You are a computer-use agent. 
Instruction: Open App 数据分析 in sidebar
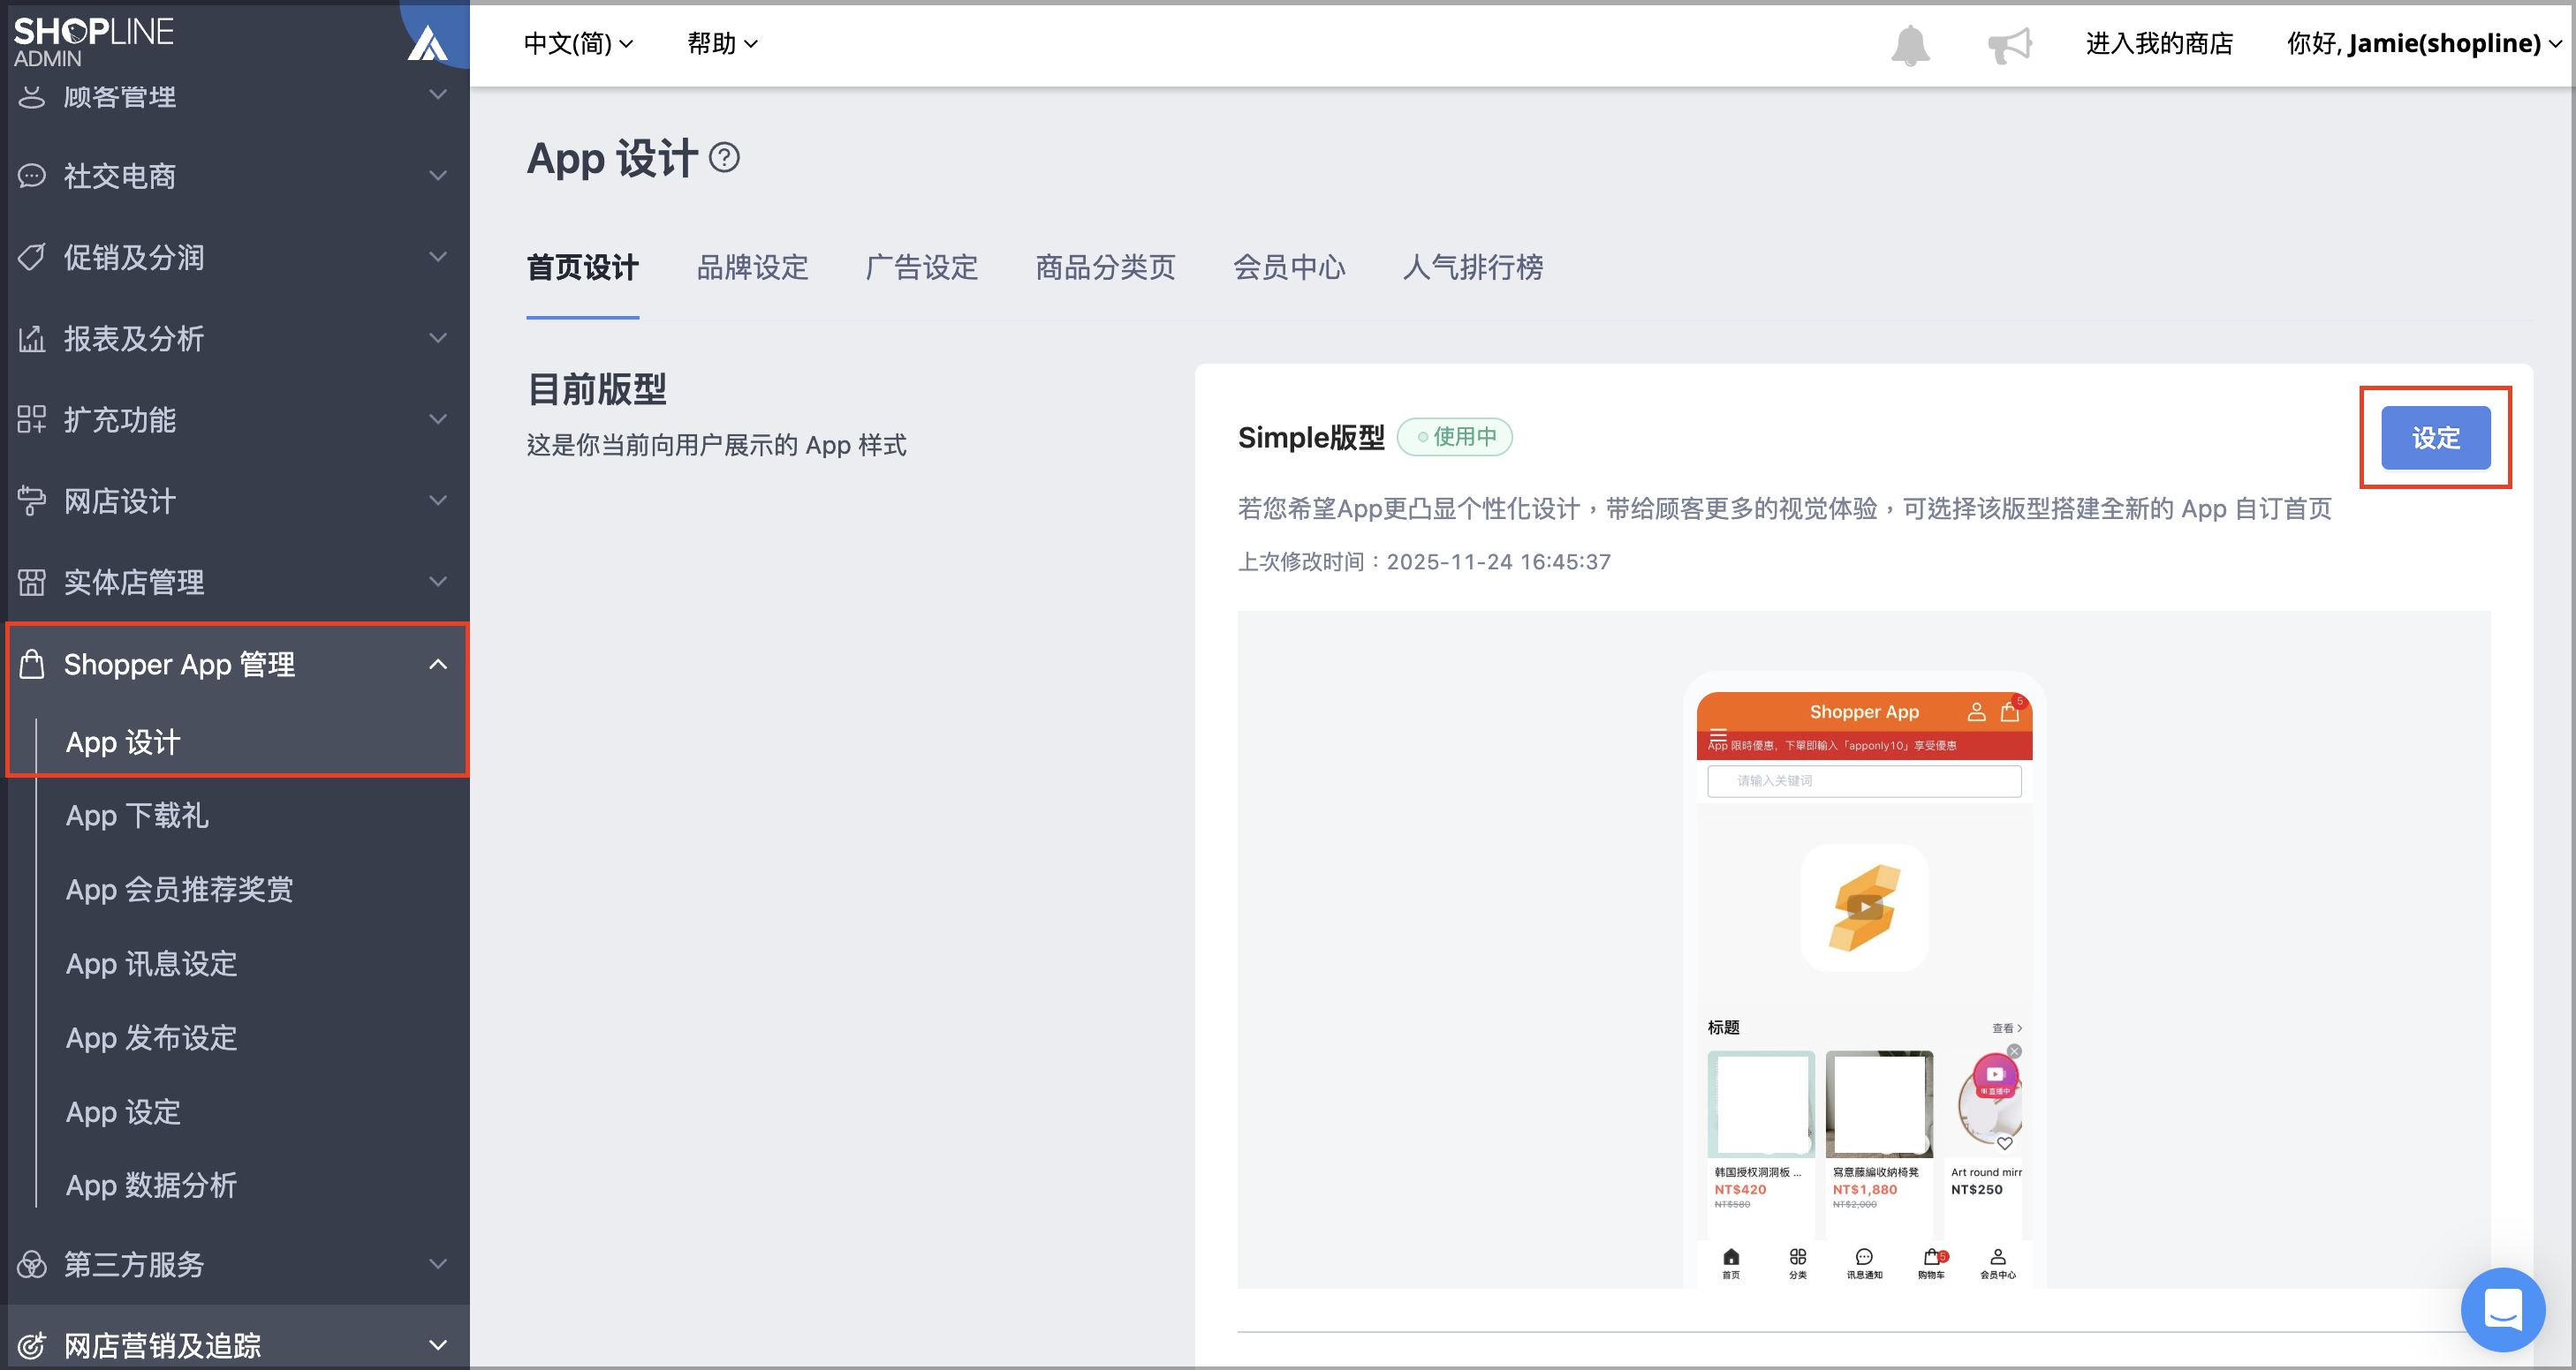coord(151,1186)
